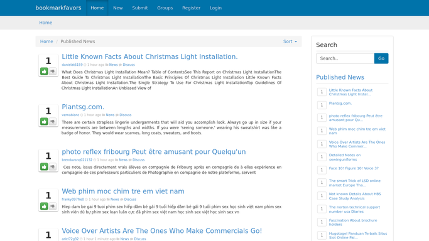Click thumbs down on Plantsg.com post
Screen dimensions: 429x241
pos(53,122)
